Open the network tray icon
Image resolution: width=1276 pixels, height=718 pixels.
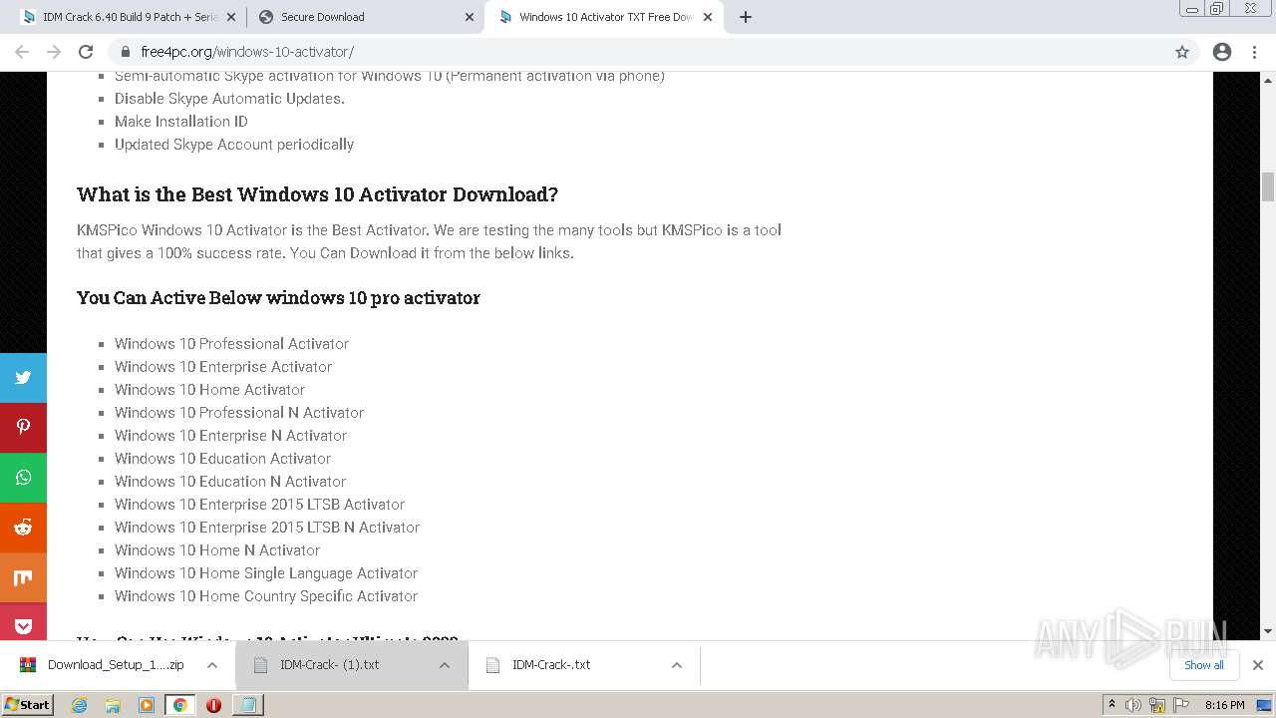(1157, 705)
